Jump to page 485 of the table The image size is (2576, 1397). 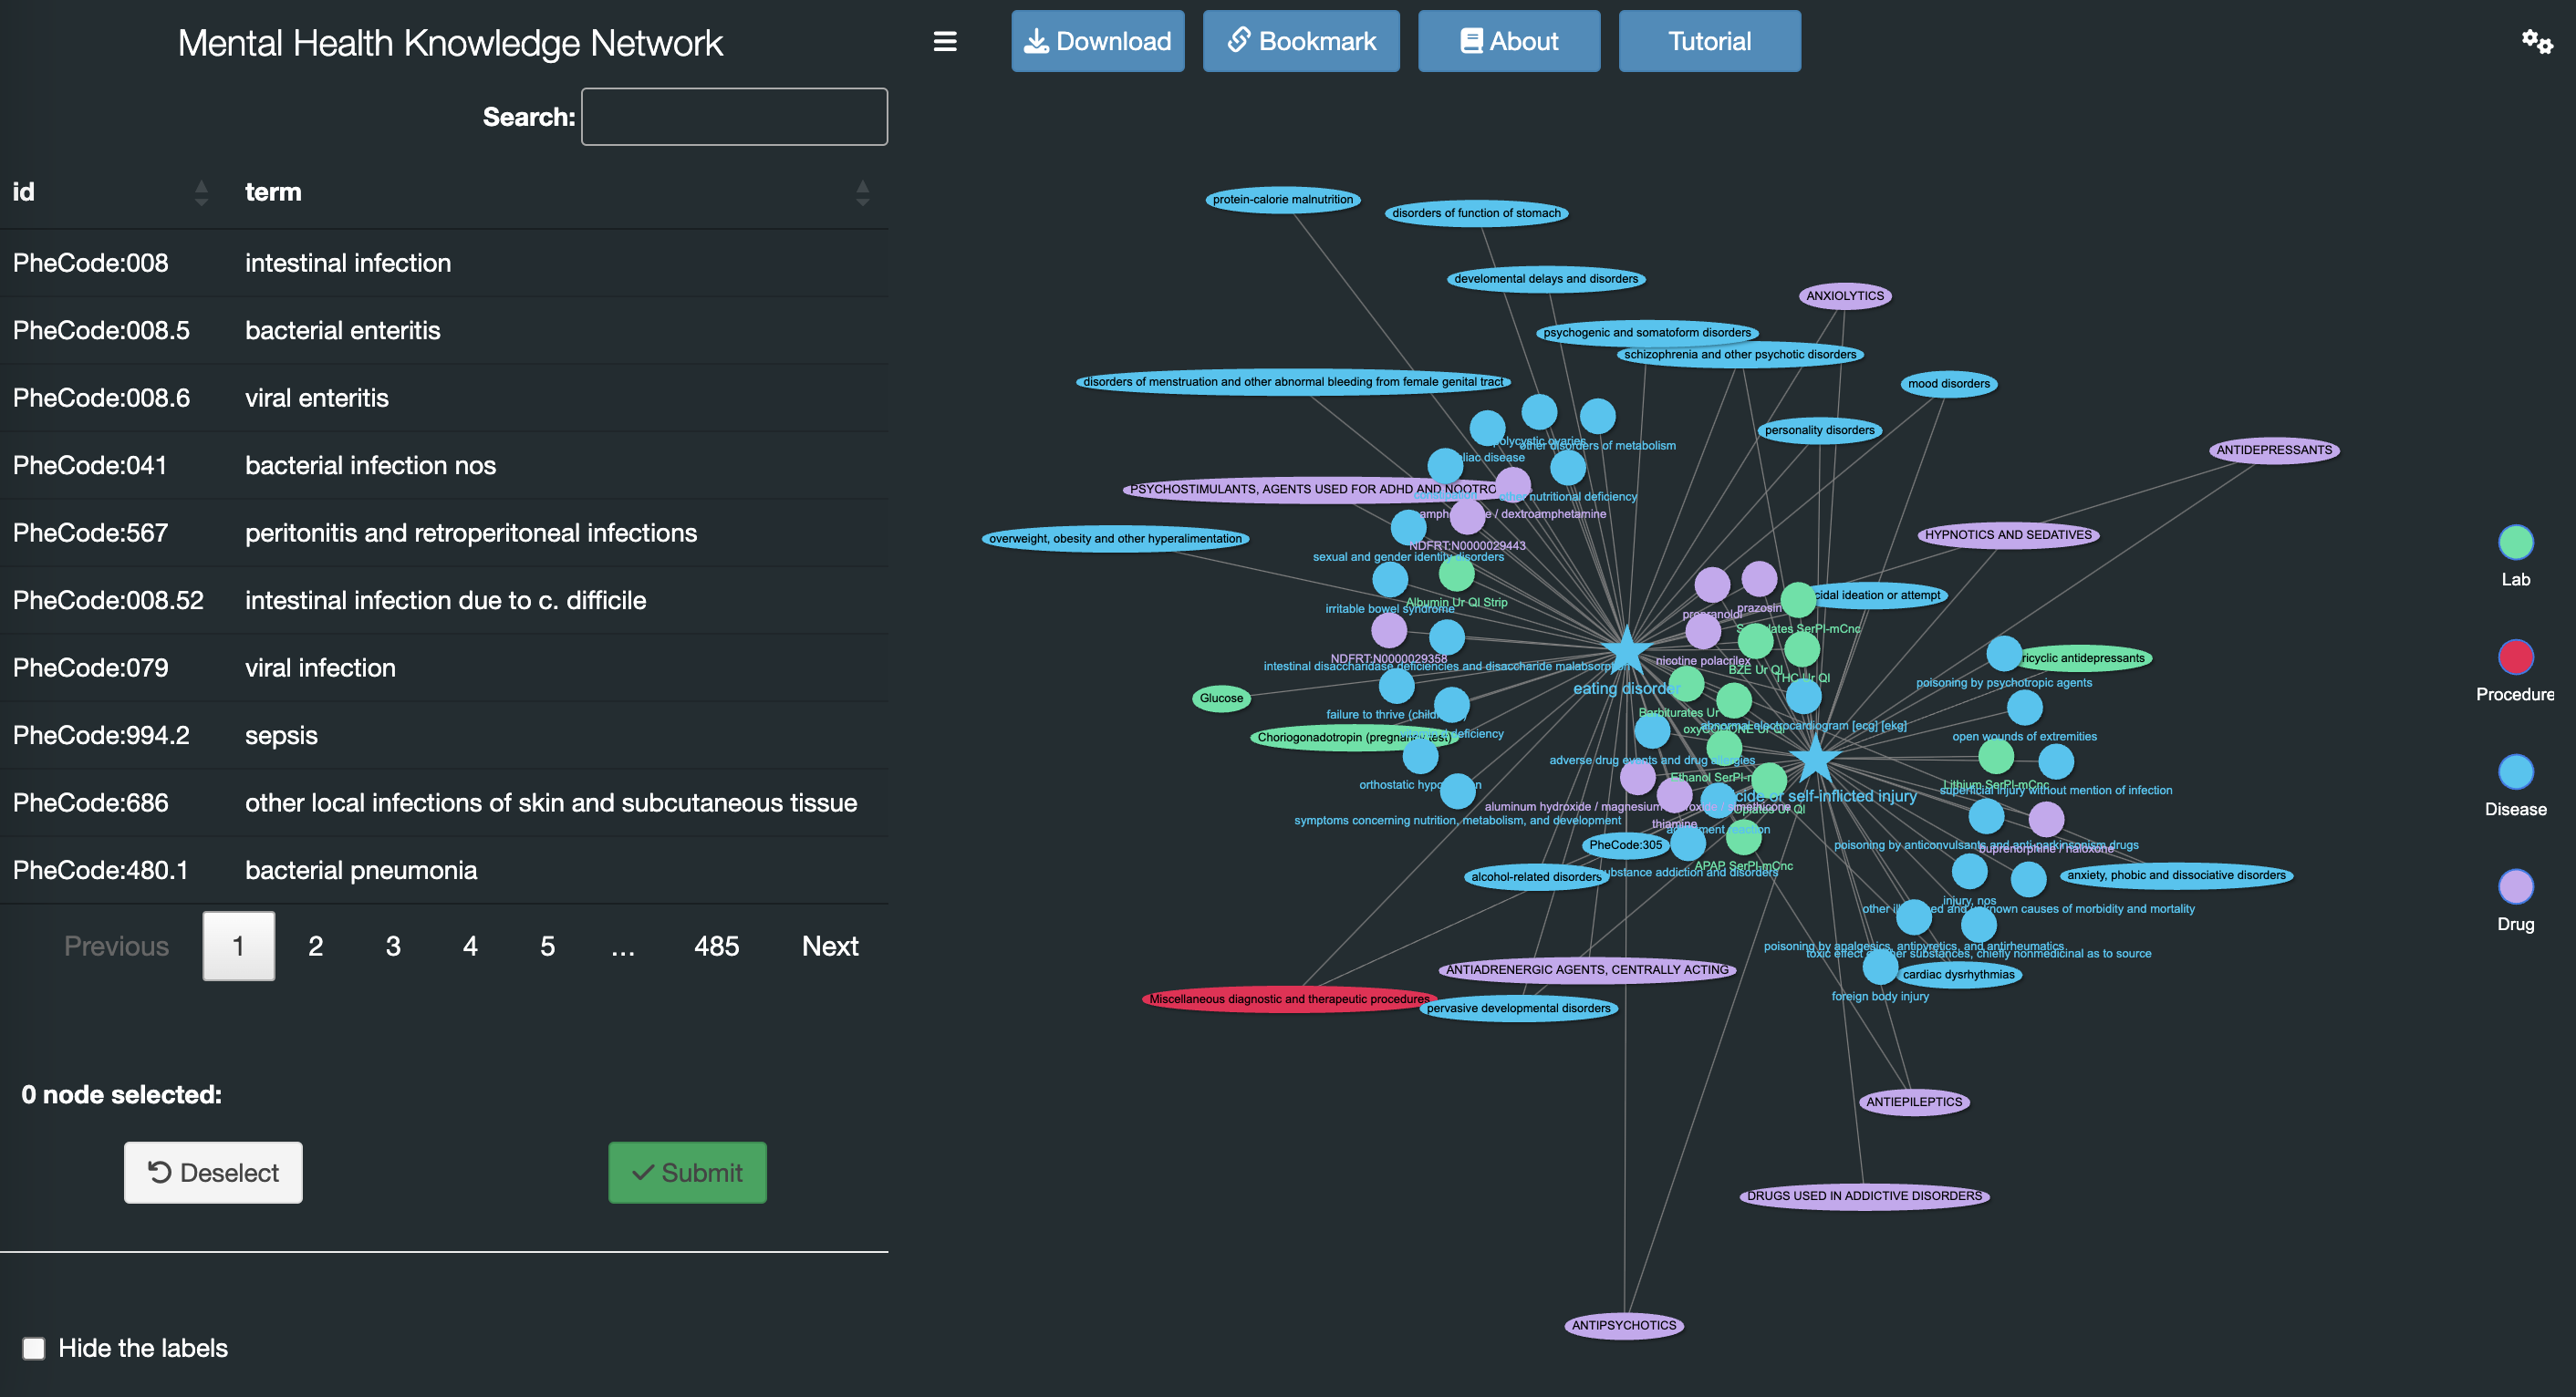pos(716,945)
